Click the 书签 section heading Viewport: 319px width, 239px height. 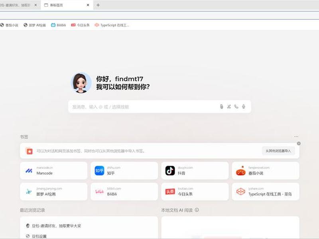24,137
